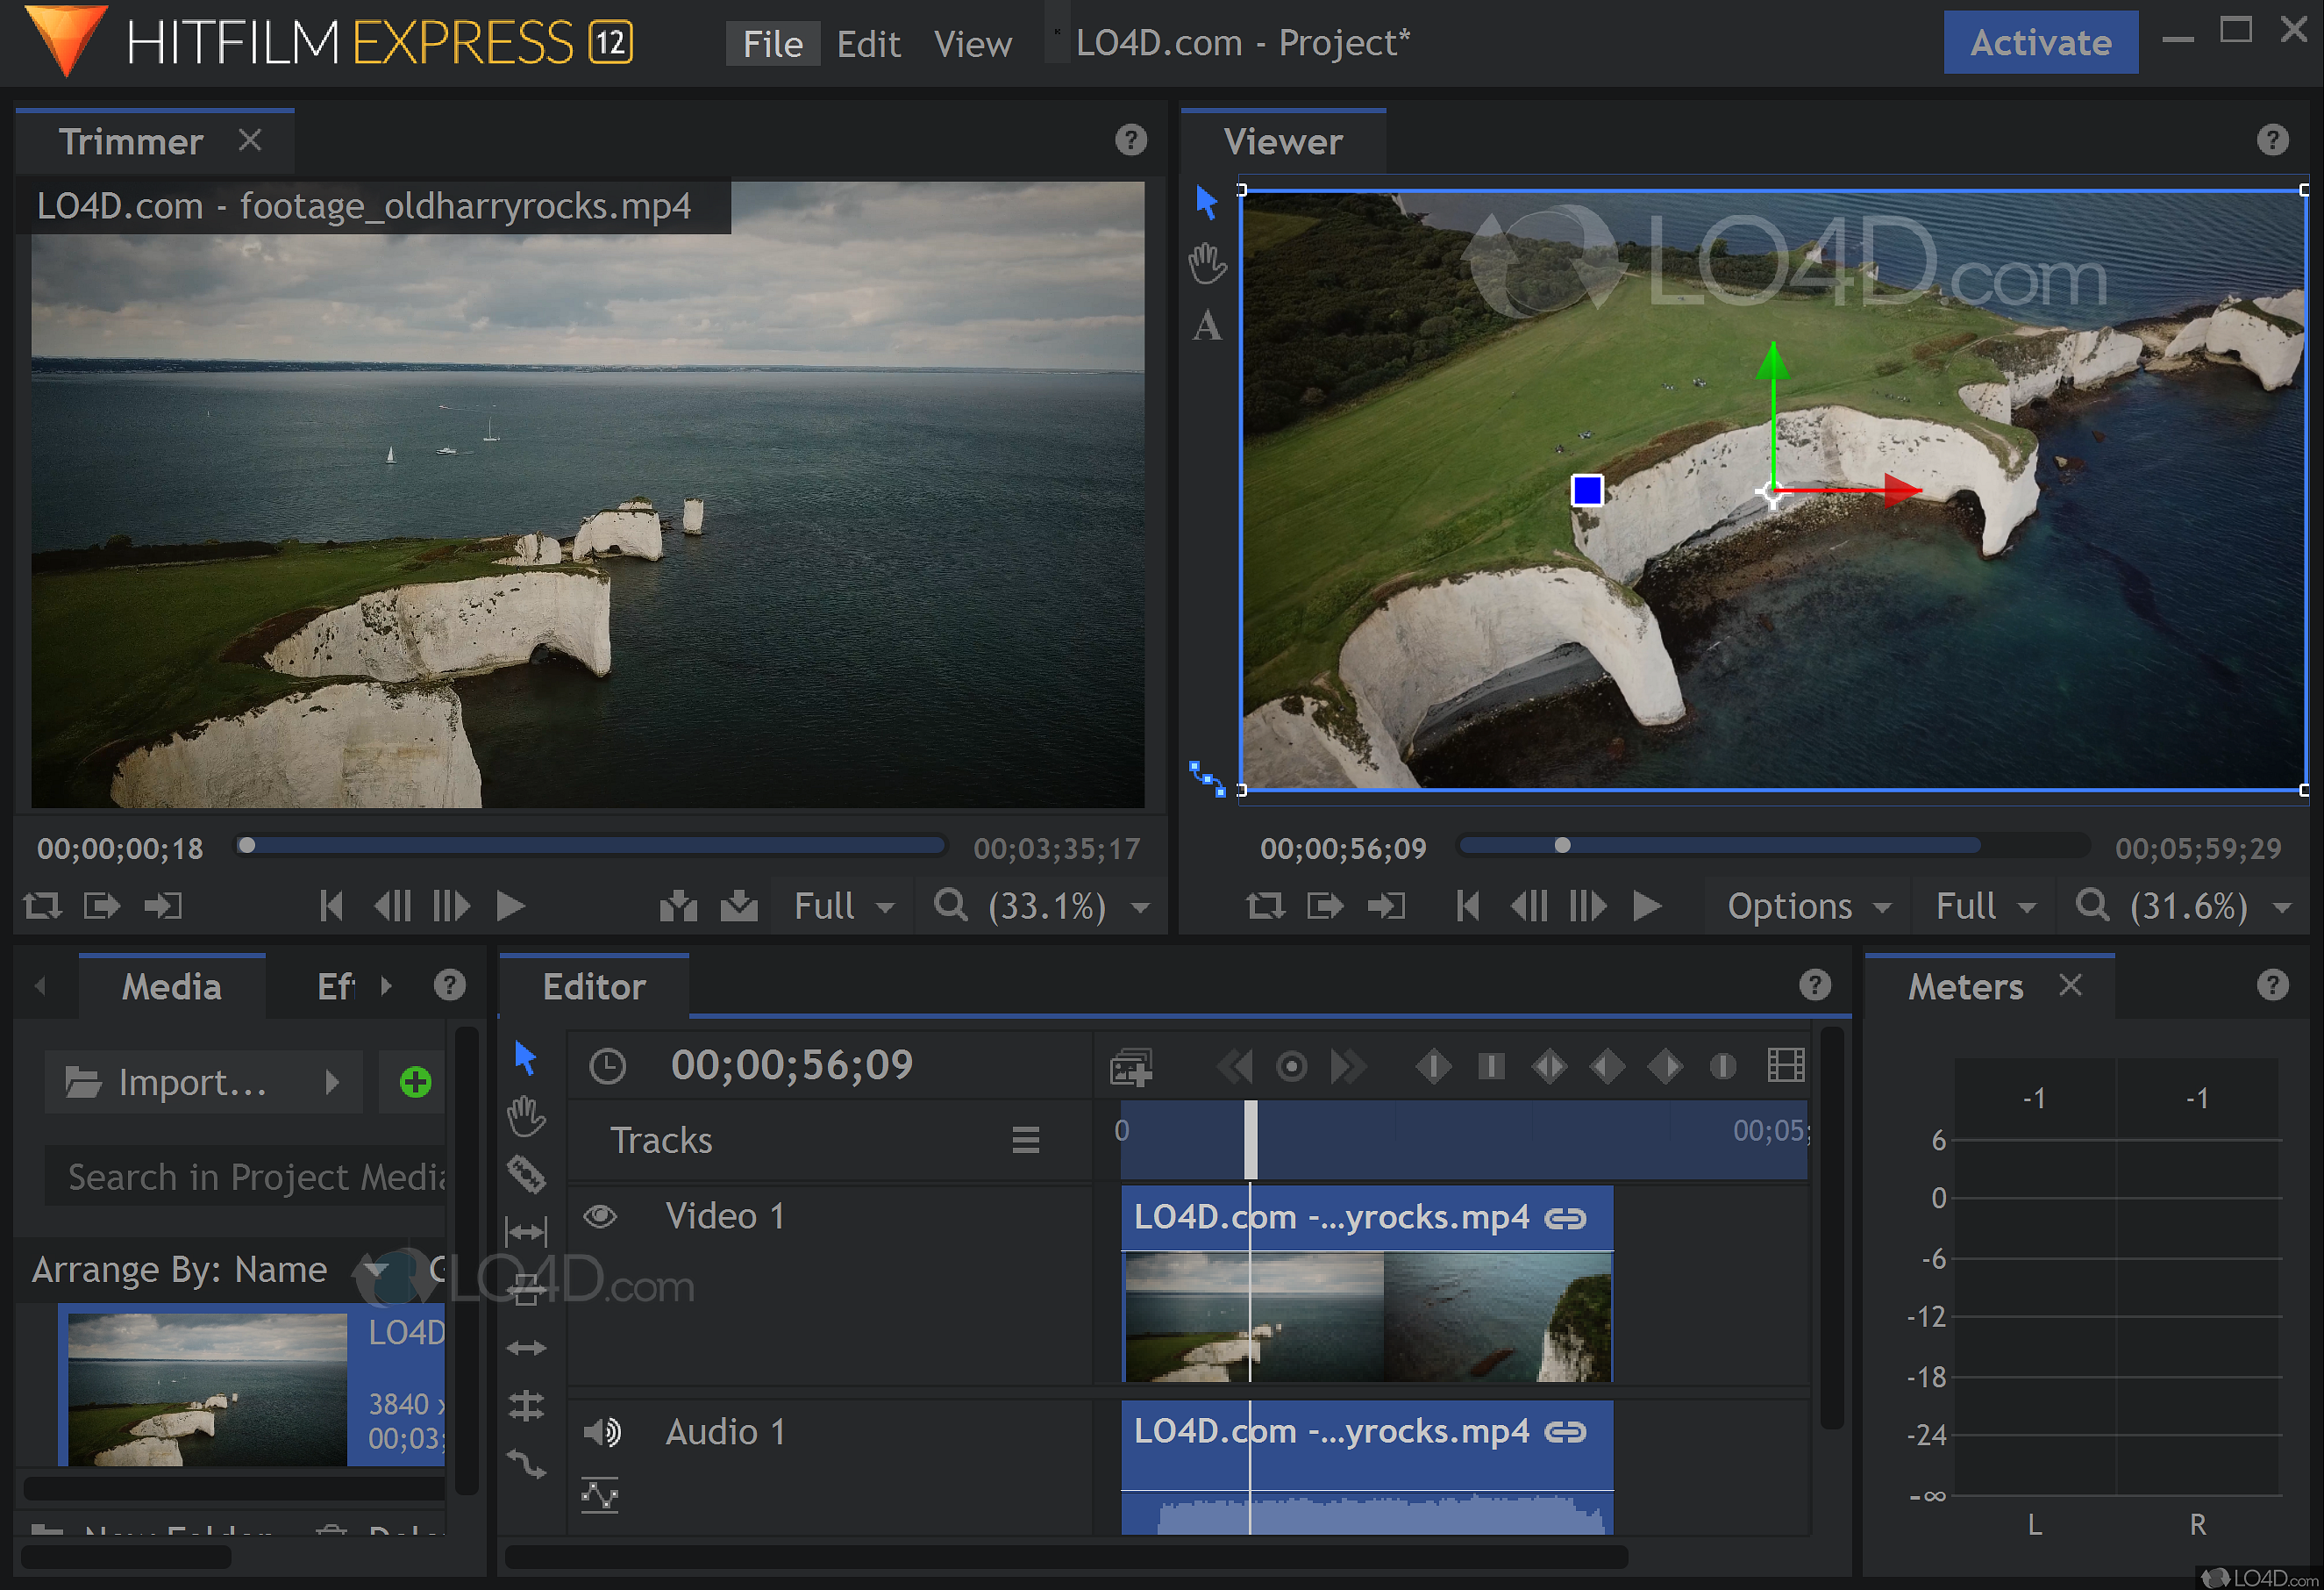
Task: Click the Viewer playback scrub bar handle
Action: [1562, 847]
